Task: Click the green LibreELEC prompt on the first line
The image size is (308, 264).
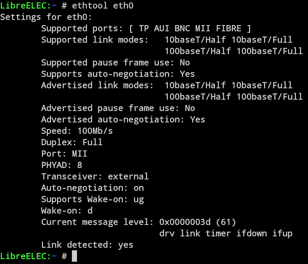Action: point(26,5)
